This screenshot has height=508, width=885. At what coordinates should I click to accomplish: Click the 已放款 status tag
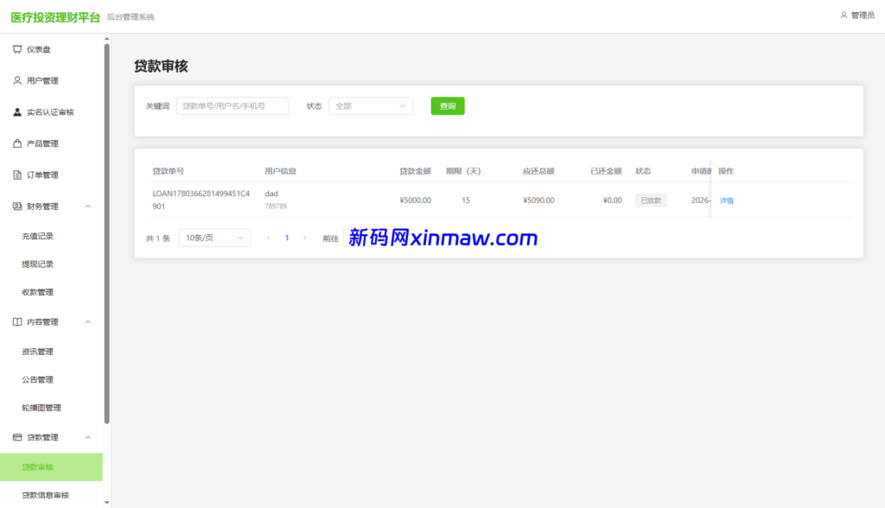coord(651,200)
